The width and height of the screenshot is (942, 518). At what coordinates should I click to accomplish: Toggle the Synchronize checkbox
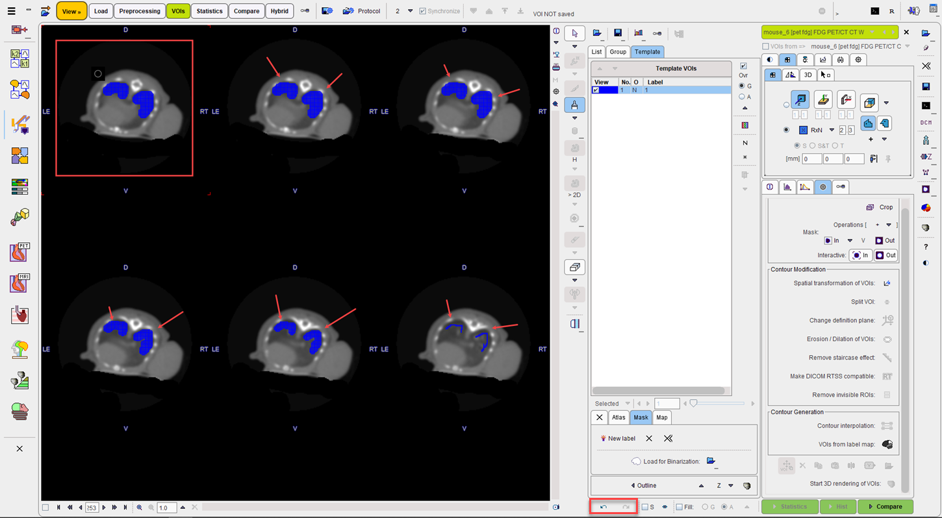click(x=423, y=11)
